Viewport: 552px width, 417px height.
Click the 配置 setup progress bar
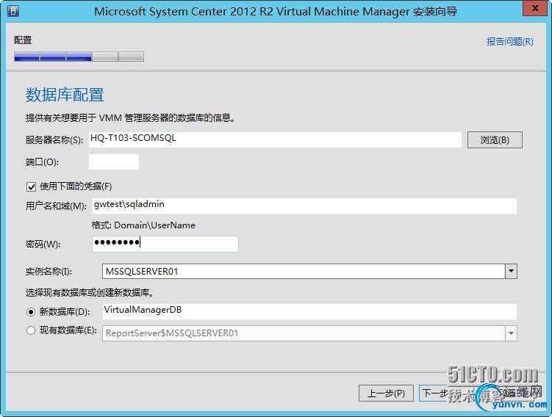pos(79,57)
